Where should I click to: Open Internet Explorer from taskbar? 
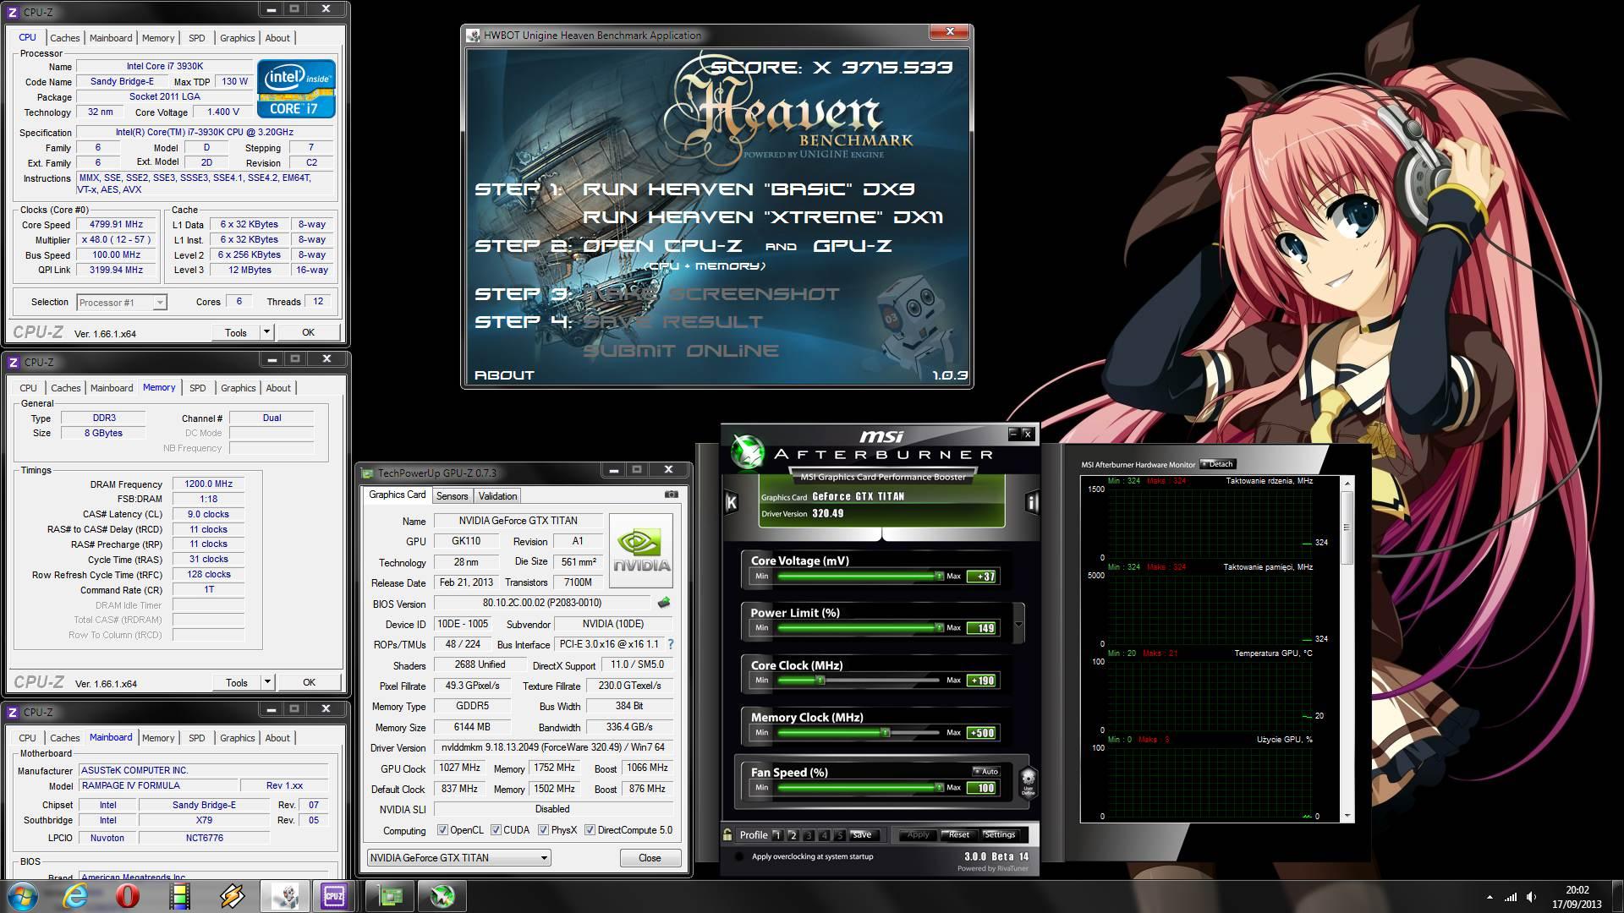(x=75, y=896)
